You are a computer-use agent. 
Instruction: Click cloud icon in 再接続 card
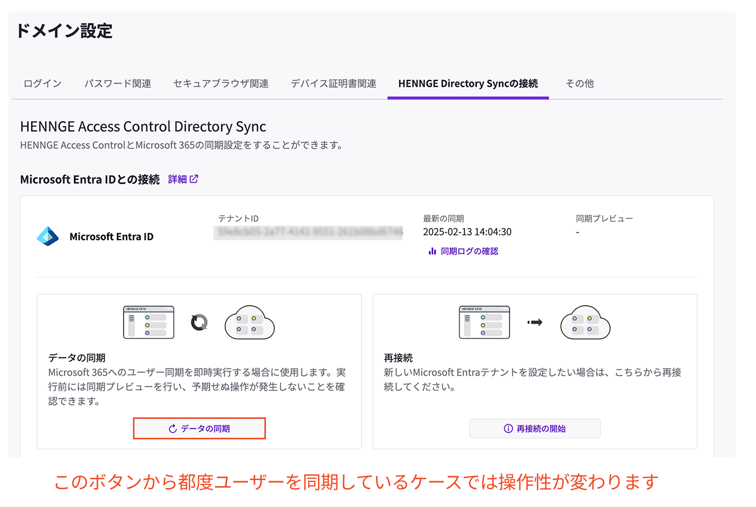pos(585,322)
